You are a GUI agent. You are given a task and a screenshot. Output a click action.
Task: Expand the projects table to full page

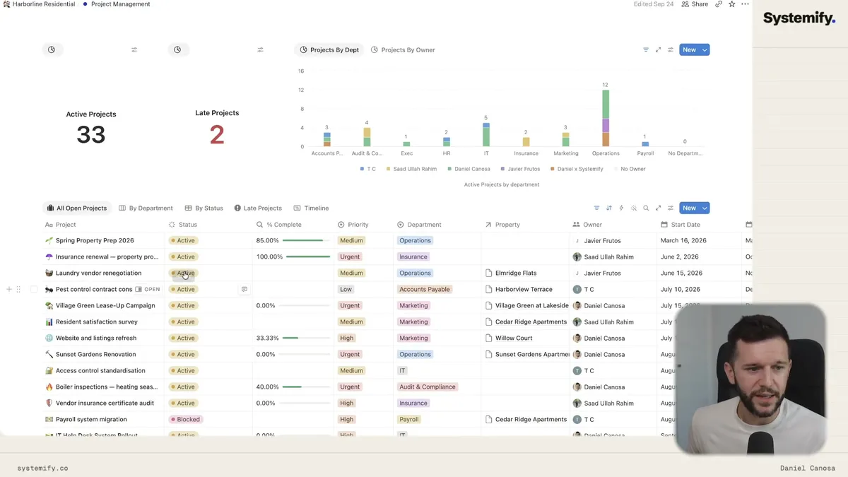point(658,208)
